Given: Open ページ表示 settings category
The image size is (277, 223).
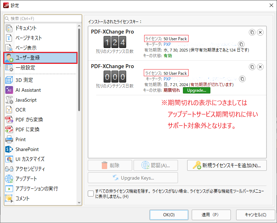Looking at the screenshot, I should click(x=41, y=48).
